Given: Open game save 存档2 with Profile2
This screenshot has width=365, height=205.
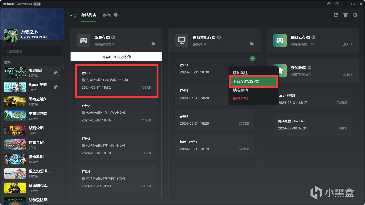Looking at the screenshot, I should pos(116,113).
